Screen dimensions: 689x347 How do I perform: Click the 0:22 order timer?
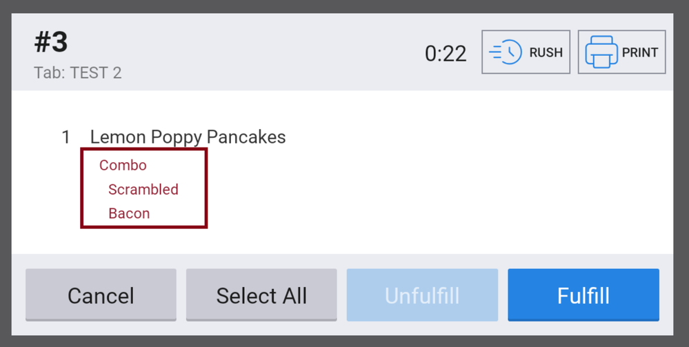point(446,53)
